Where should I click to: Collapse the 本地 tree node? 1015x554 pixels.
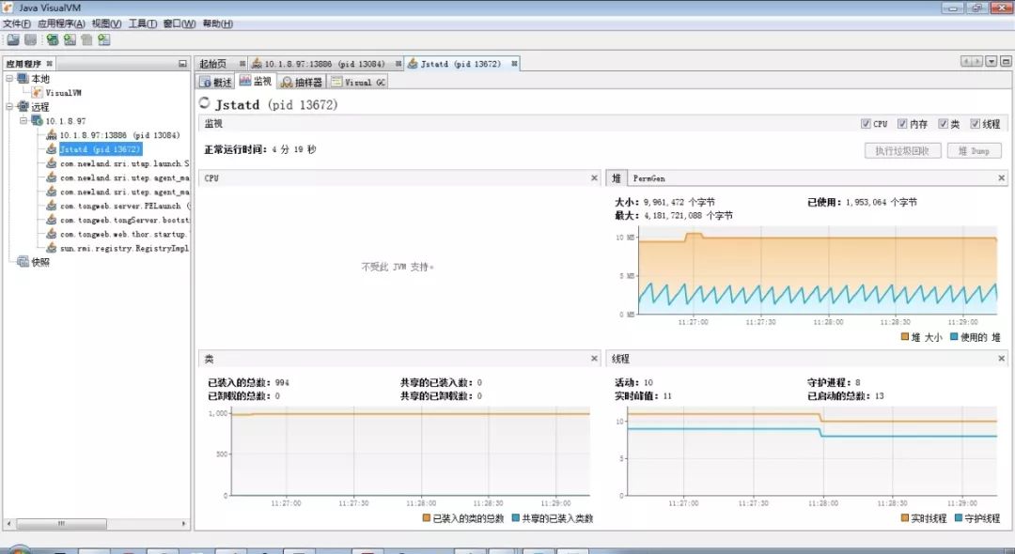[9, 78]
